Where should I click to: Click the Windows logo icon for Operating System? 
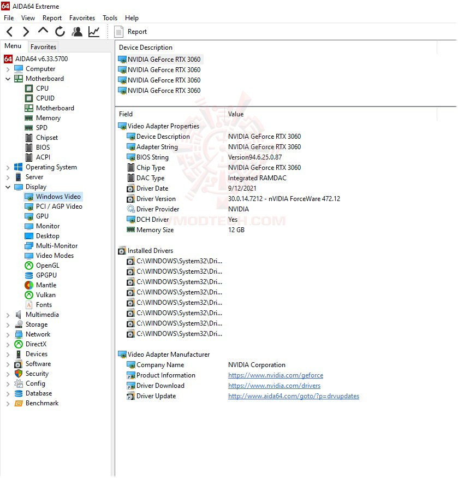(19, 167)
